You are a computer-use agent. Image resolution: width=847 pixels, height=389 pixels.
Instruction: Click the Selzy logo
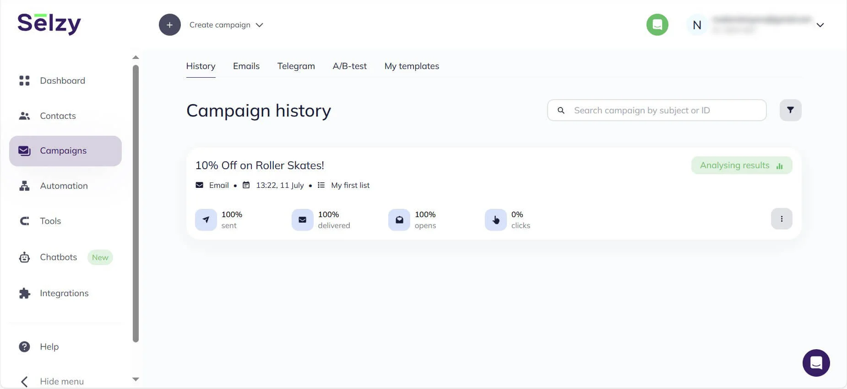[49, 24]
